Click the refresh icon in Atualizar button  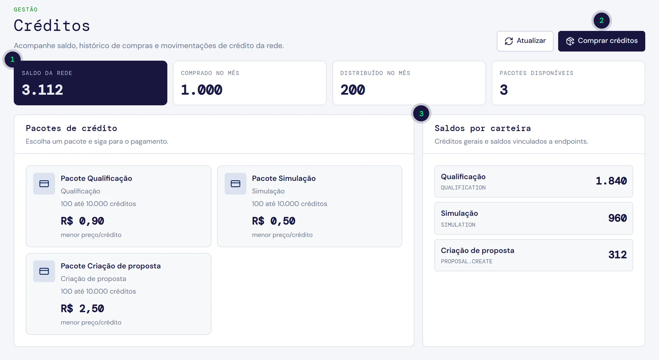(x=509, y=41)
